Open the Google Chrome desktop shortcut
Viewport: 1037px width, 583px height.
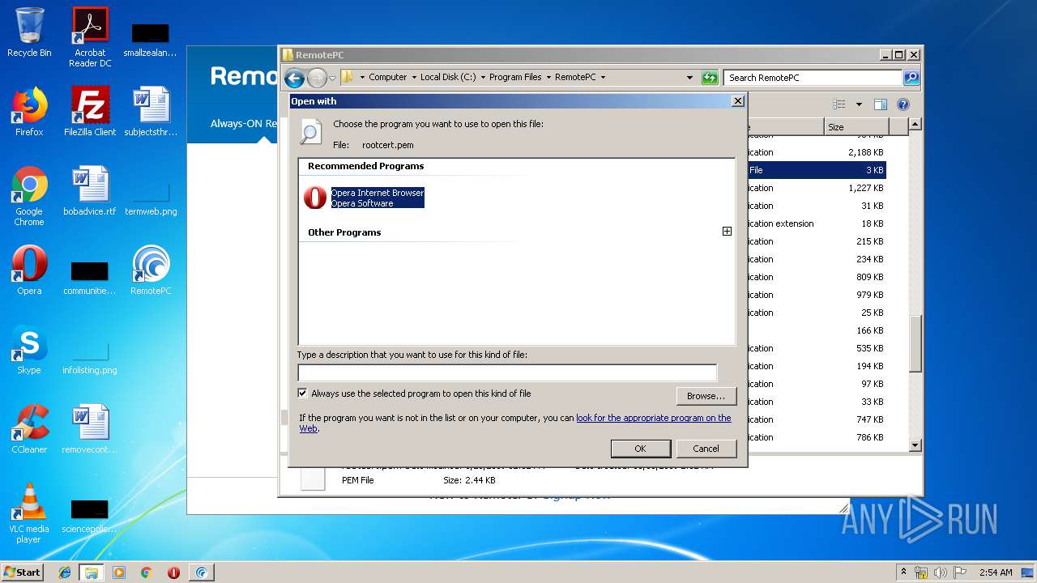point(29,196)
